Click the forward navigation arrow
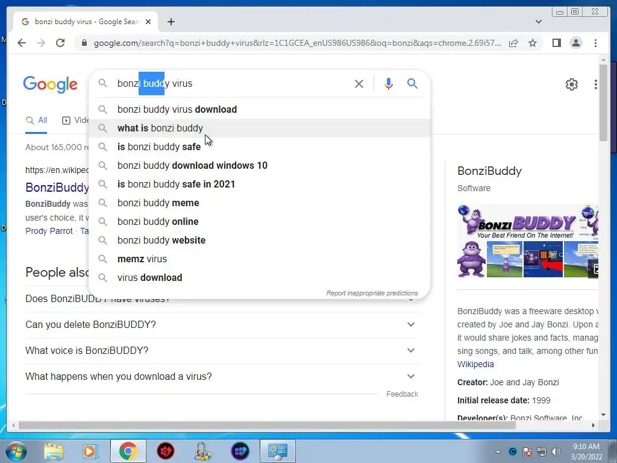 click(41, 43)
